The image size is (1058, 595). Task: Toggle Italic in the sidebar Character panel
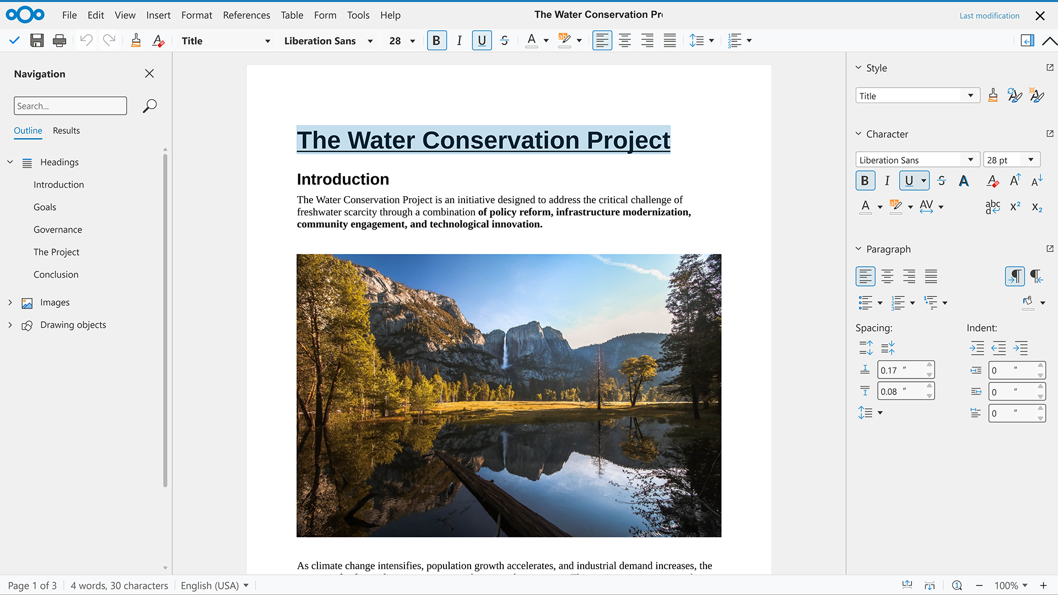[887, 180]
